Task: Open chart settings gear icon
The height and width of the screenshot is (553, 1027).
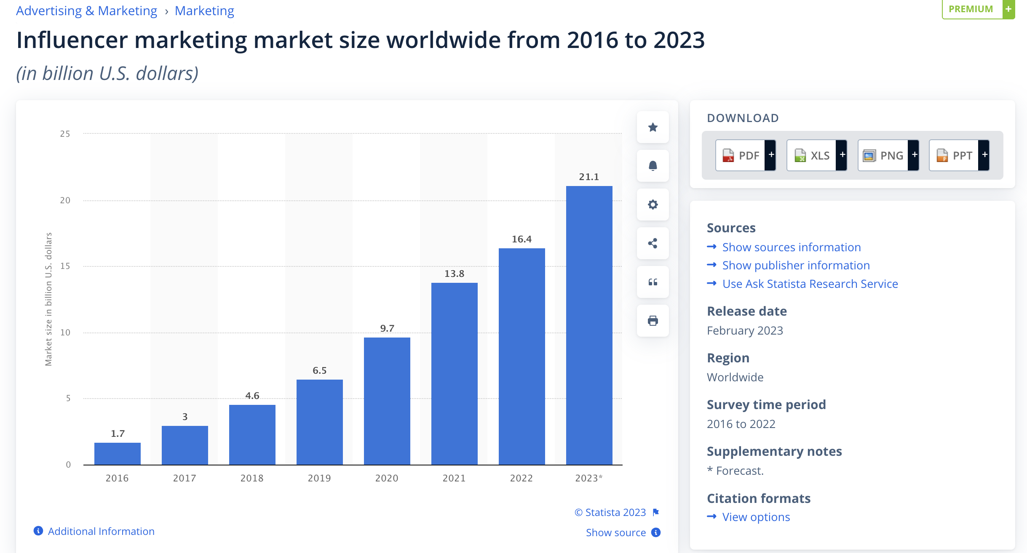Action: [653, 205]
